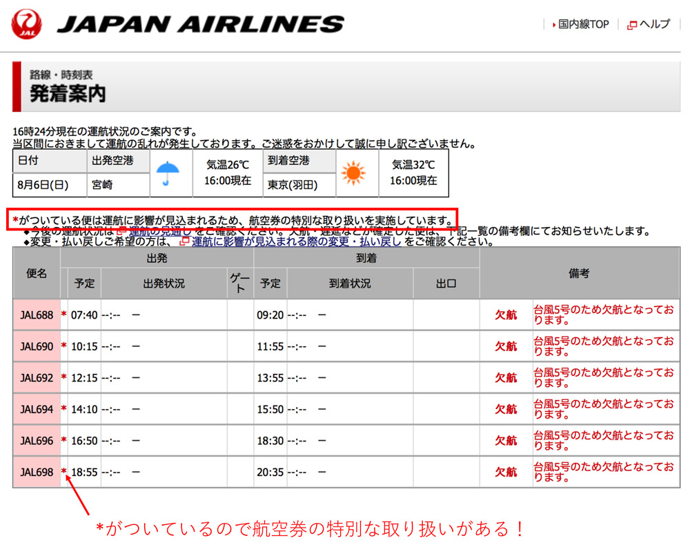Select flight JAL690 in the table
This screenshot has height=547, width=690.
coord(37,346)
